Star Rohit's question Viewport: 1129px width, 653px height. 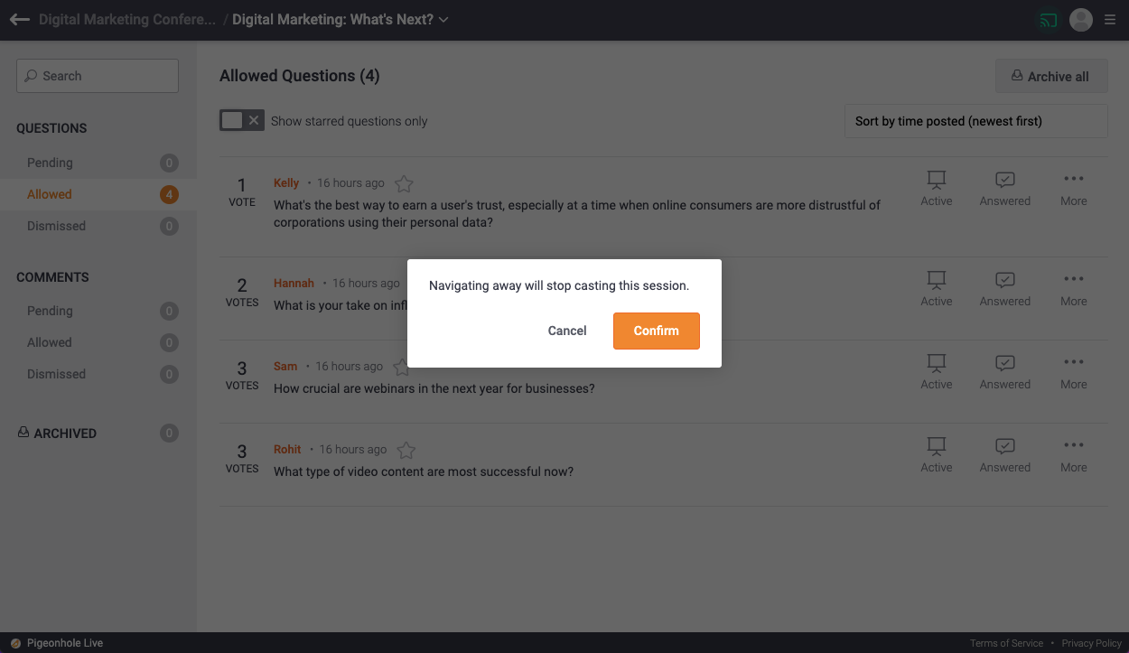click(406, 450)
